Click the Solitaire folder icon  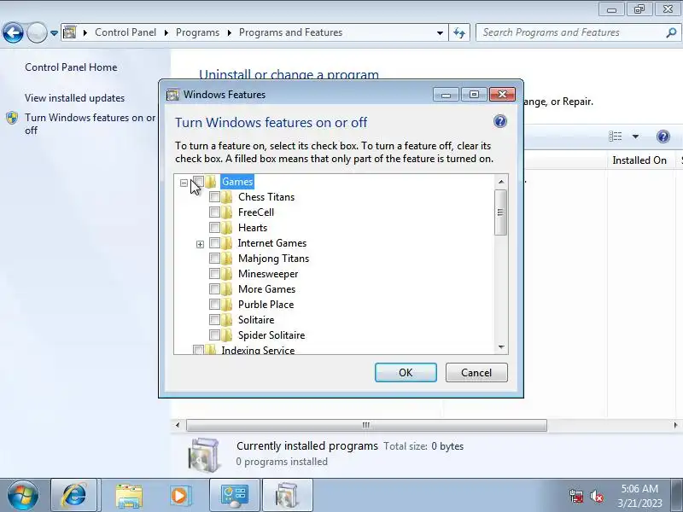tap(227, 319)
